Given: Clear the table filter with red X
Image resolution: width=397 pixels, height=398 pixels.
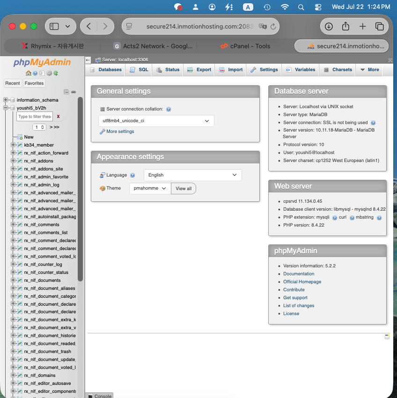Looking at the screenshot, I should coord(58,117).
